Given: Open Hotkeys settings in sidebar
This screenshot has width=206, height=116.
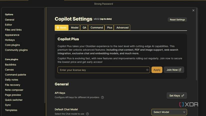Looking at the screenshot, I should [10, 40].
